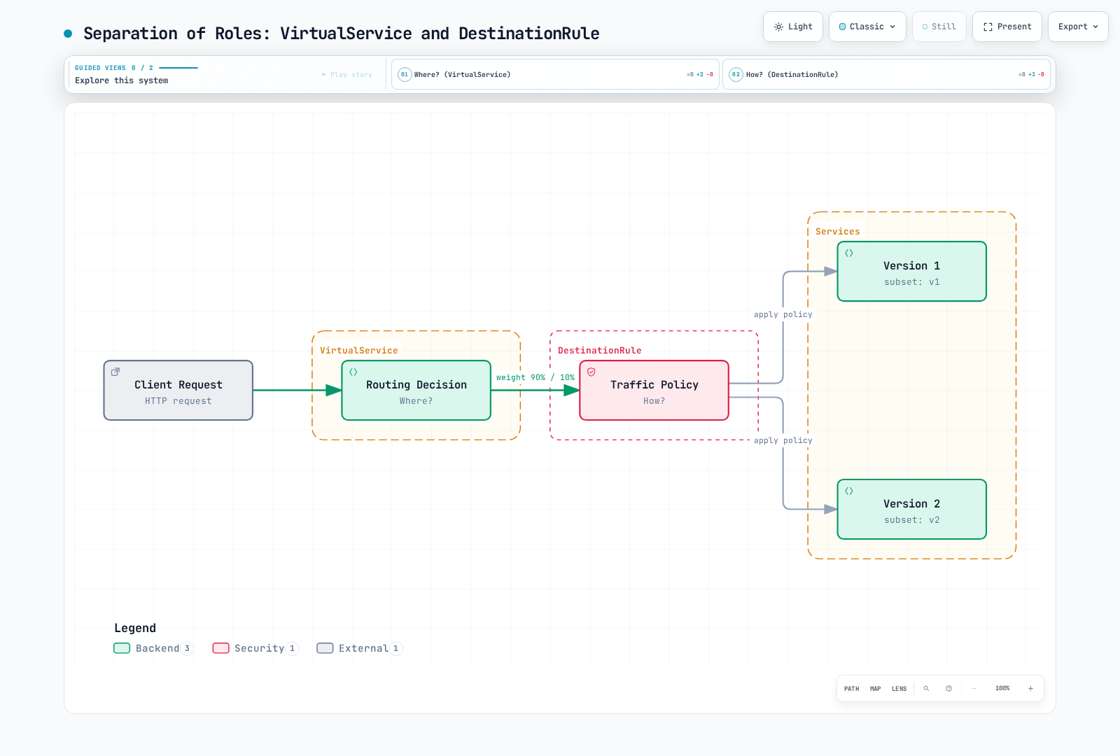Click the upper 'apply policy' edge label
Viewport: 1120px width, 756px height.
(783, 314)
